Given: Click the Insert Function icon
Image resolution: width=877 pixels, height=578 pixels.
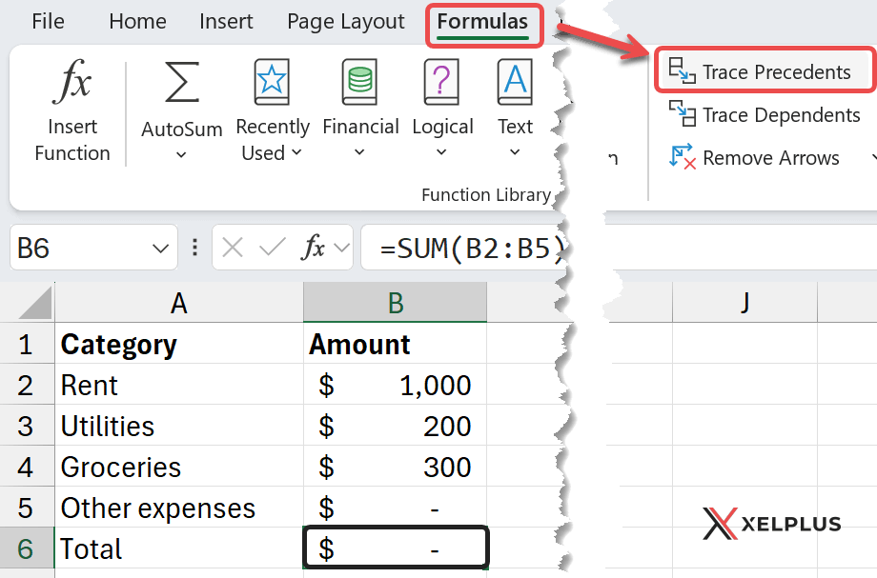Looking at the screenshot, I should tap(71, 105).
